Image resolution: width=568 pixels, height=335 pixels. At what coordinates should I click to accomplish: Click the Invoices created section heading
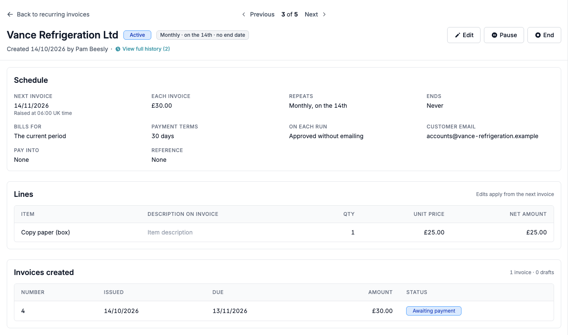[44, 272]
